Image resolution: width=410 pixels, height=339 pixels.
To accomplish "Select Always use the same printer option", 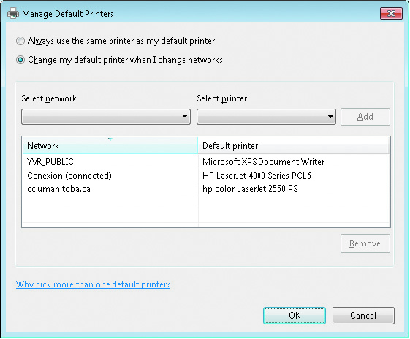I will point(20,41).
